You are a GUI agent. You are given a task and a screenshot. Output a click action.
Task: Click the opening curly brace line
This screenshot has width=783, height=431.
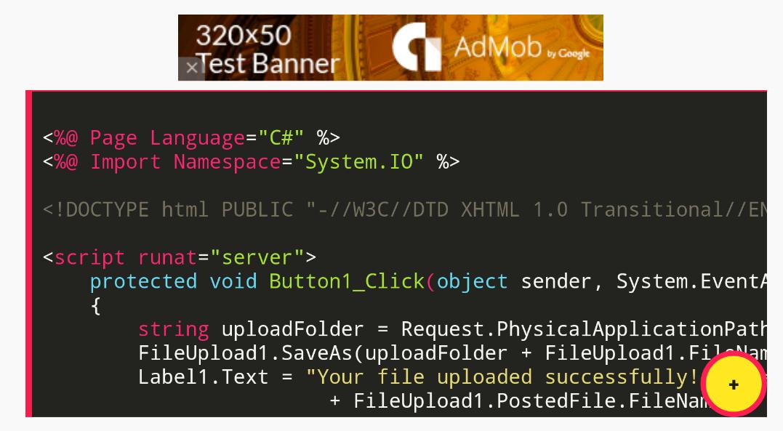click(x=96, y=306)
